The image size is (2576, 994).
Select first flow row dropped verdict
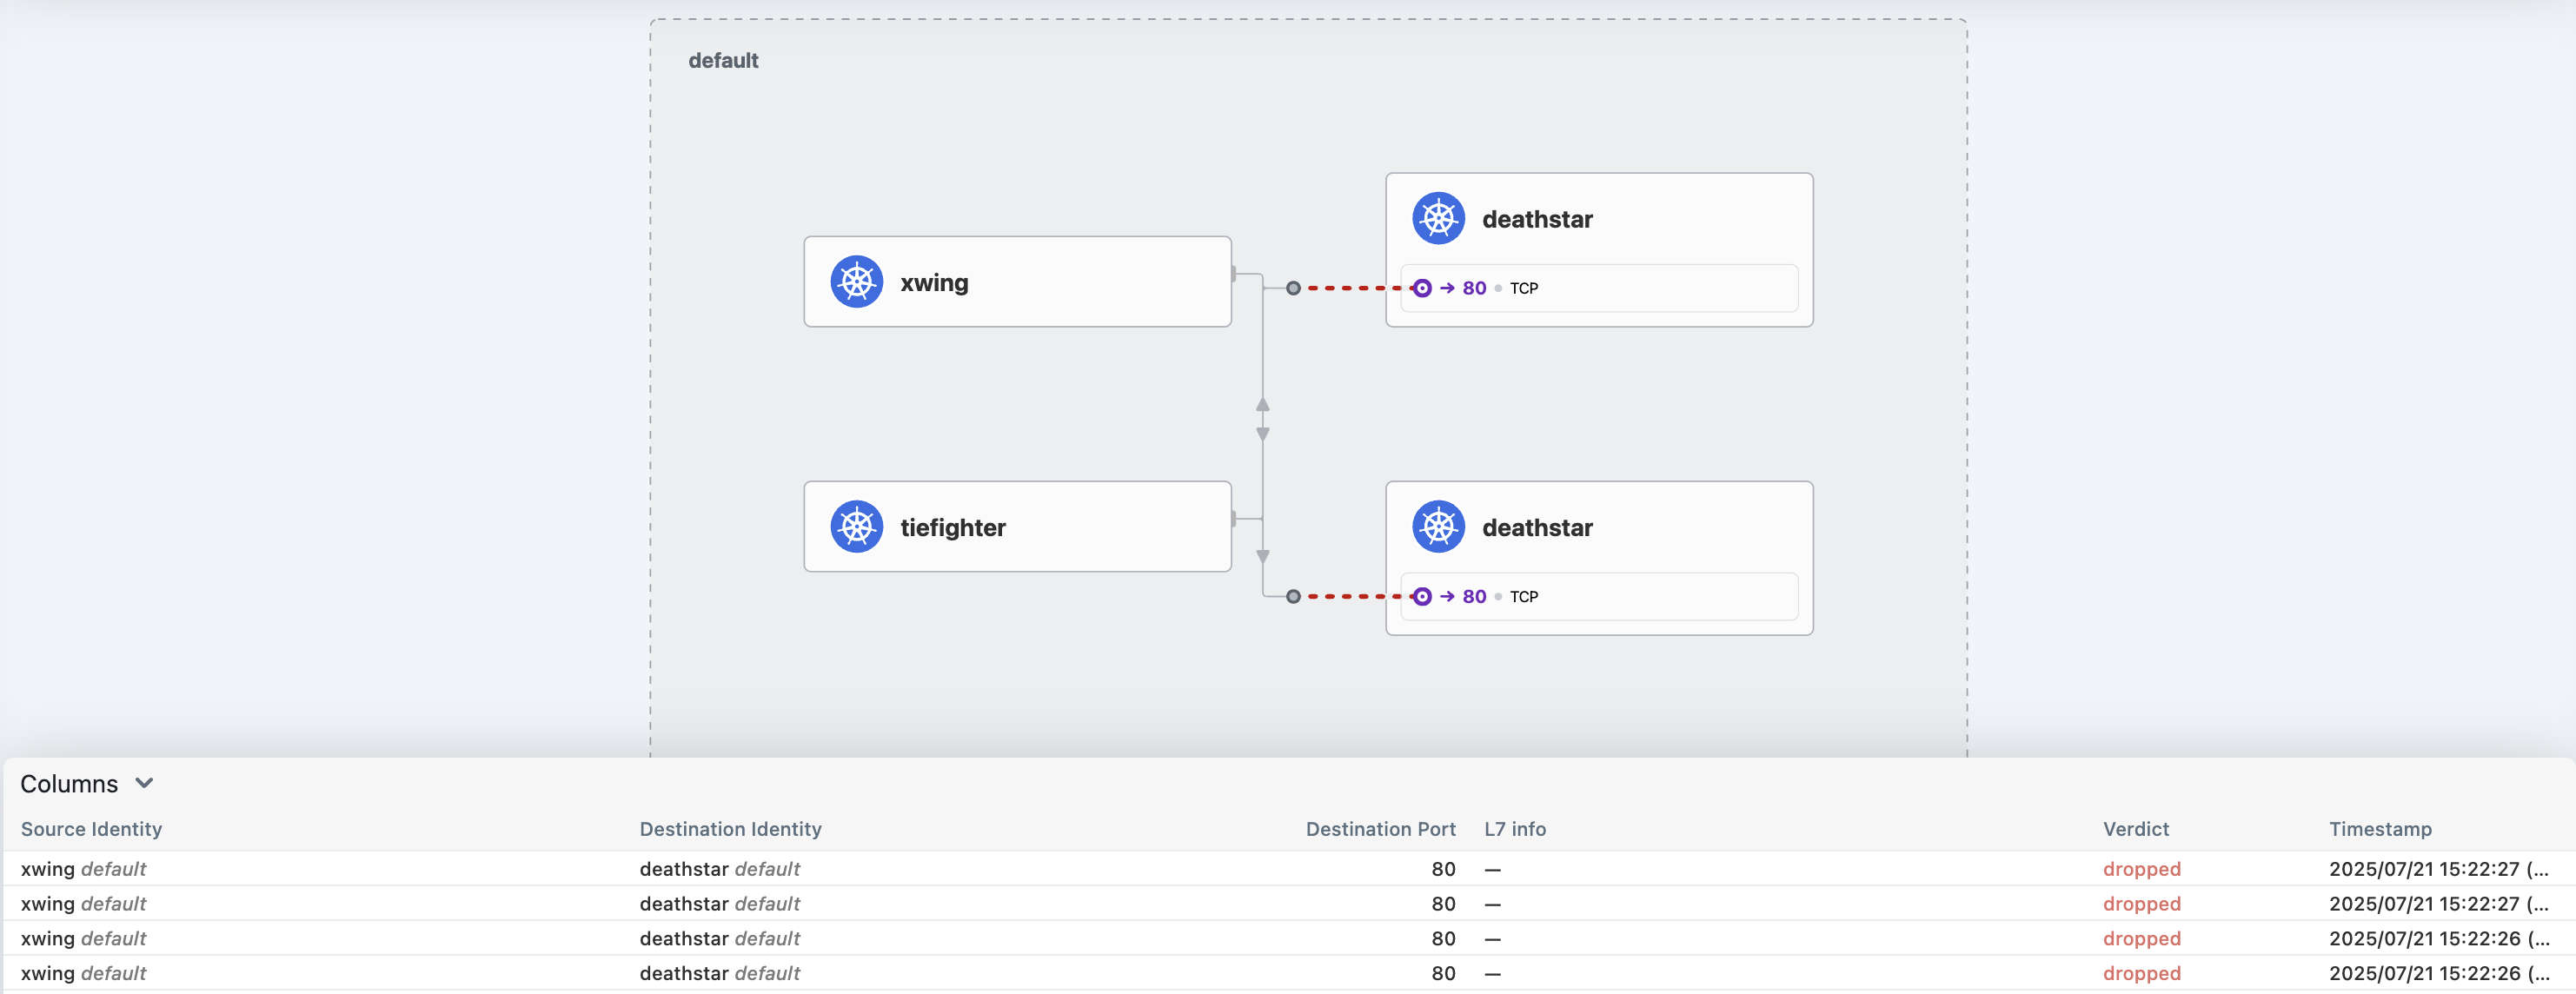coord(2141,869)
